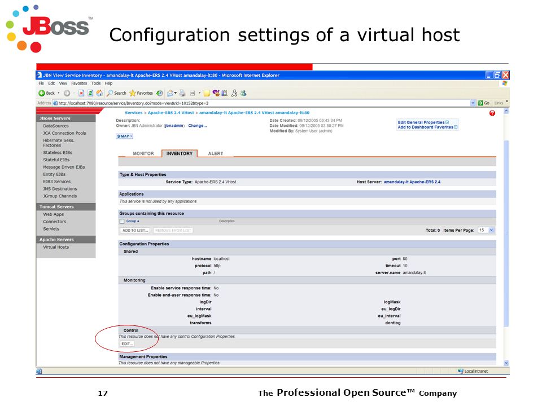Open Web Apps under Tomcat Servers

point(53,214)
